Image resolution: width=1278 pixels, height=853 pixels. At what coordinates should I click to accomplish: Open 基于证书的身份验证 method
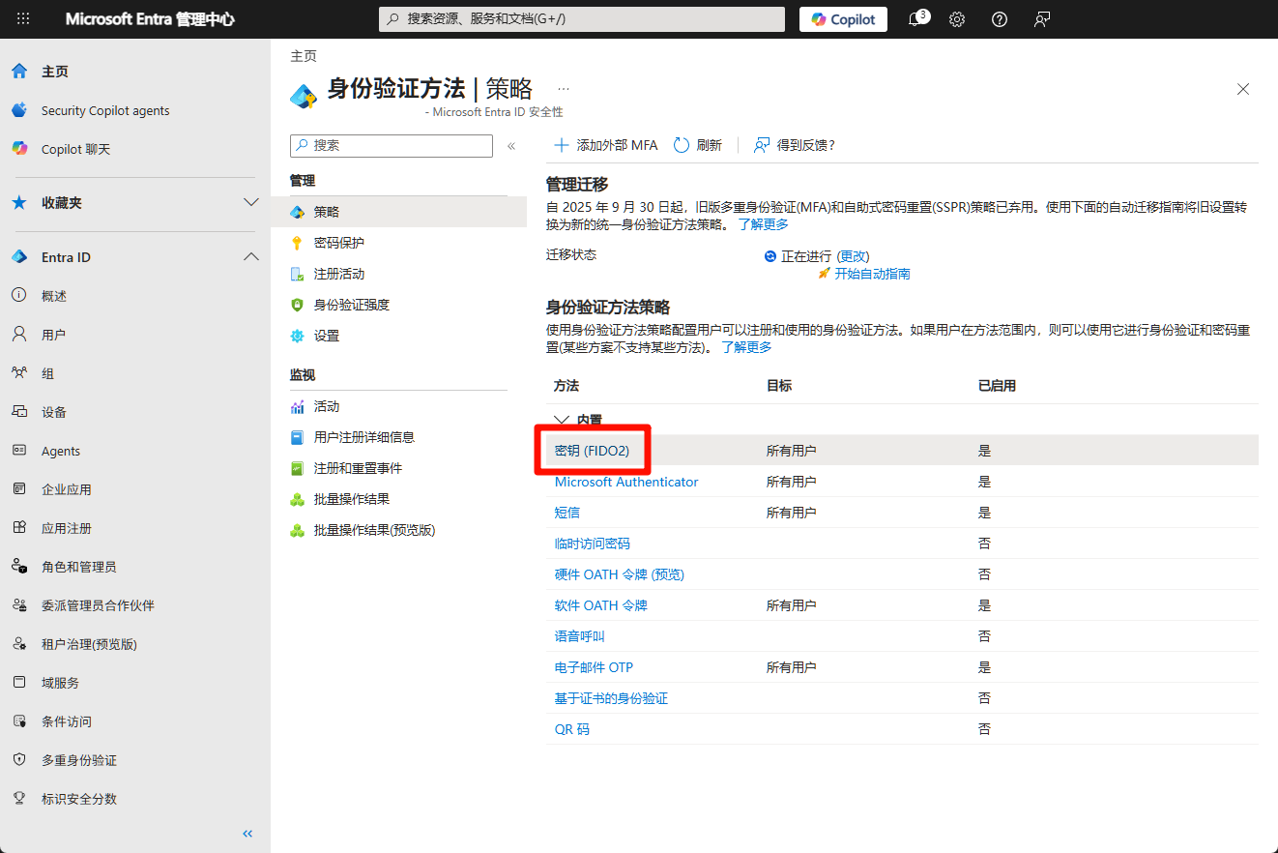click(611, 698)
